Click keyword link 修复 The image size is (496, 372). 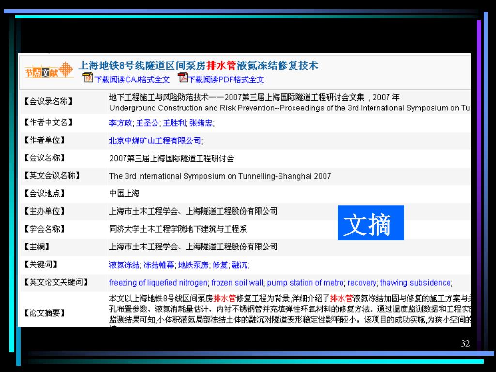[x=220, y=265]
